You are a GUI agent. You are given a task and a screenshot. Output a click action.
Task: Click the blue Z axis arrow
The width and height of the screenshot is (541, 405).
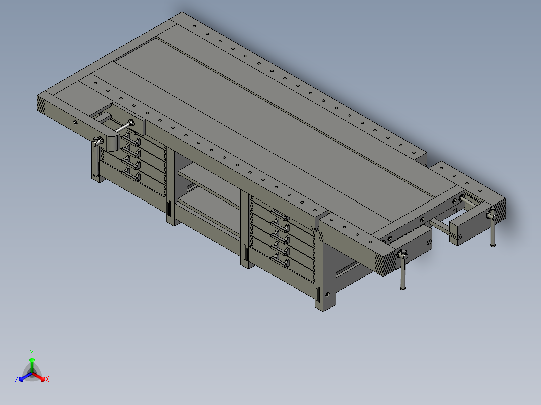click(x=21, y=379)
